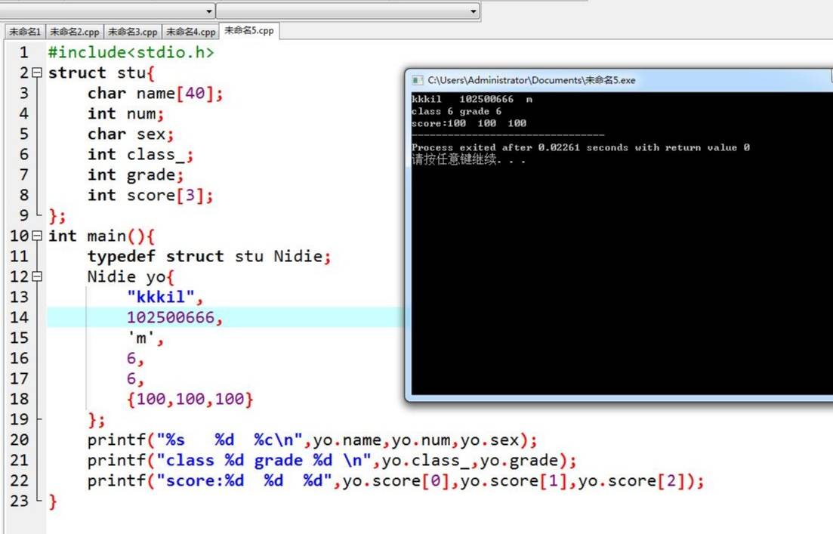Click the 6, value on line 17
833x534 pixels.
pos(135,378)
